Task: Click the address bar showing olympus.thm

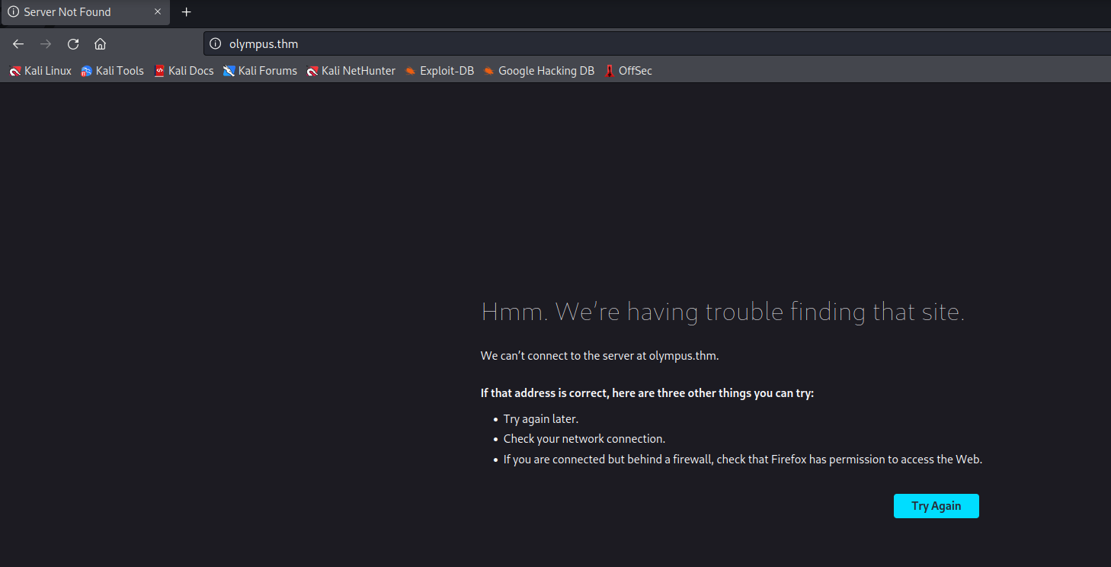Action: click(305, 43)
